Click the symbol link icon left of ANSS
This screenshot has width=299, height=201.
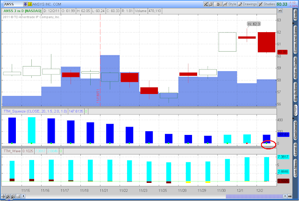point(2,4)
